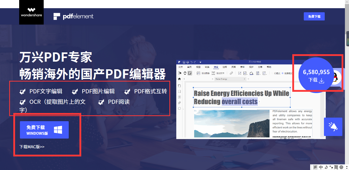The image size is (349, 170).
Task: Select the 行模式 radio button
Action: (x=272, y=73)
